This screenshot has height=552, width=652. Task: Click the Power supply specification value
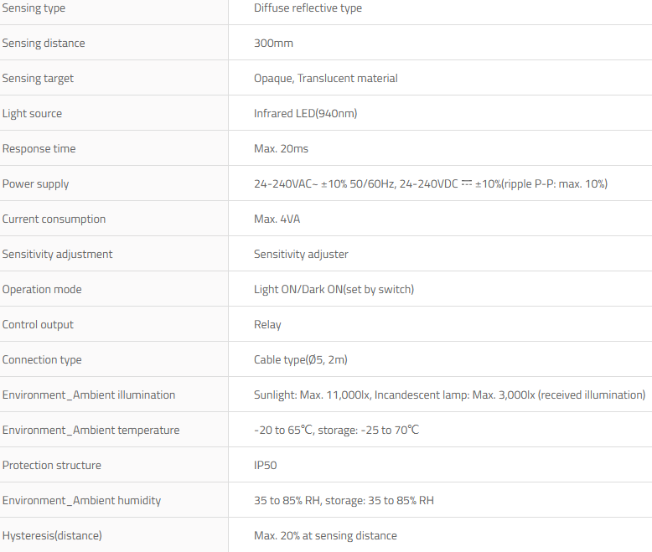[x=430, y=184]
